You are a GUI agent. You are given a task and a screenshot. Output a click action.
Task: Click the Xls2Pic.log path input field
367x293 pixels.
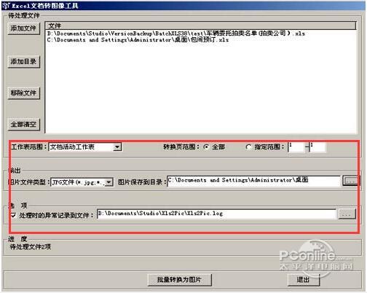[216, 214]
